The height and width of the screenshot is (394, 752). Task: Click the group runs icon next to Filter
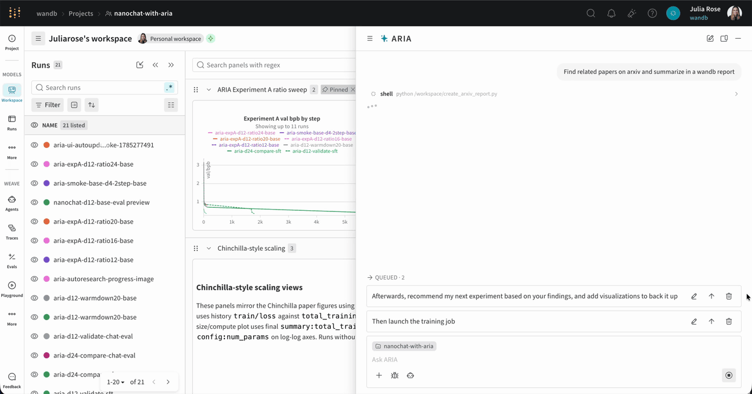74,105
